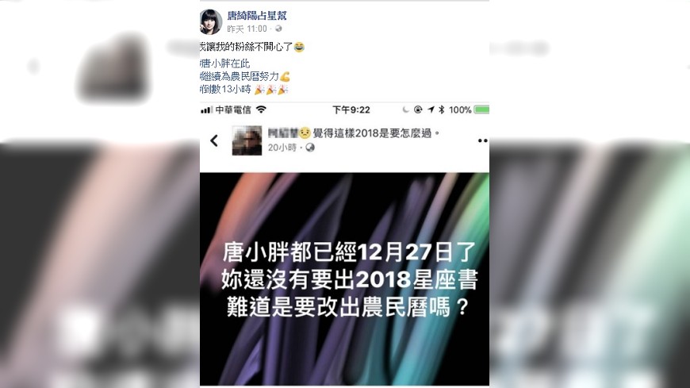
Task: Tap the back chevron arrow
Action: 214,140
